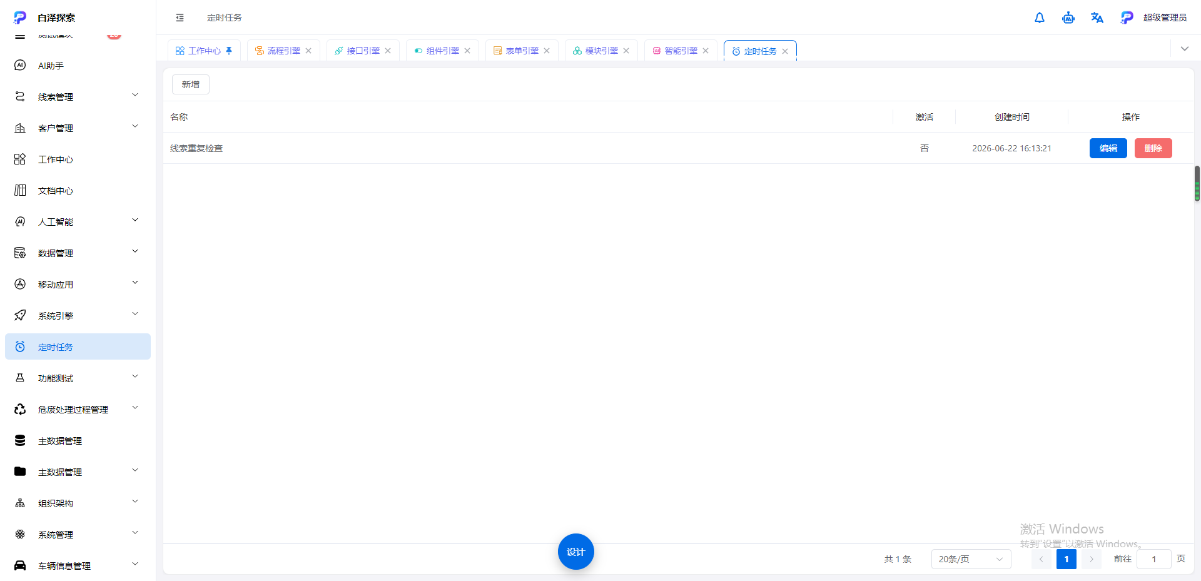The width and height of the screenshot is (1201, 581).
Task: Open AI助手 in the sidebar
Action: (78, 66)
